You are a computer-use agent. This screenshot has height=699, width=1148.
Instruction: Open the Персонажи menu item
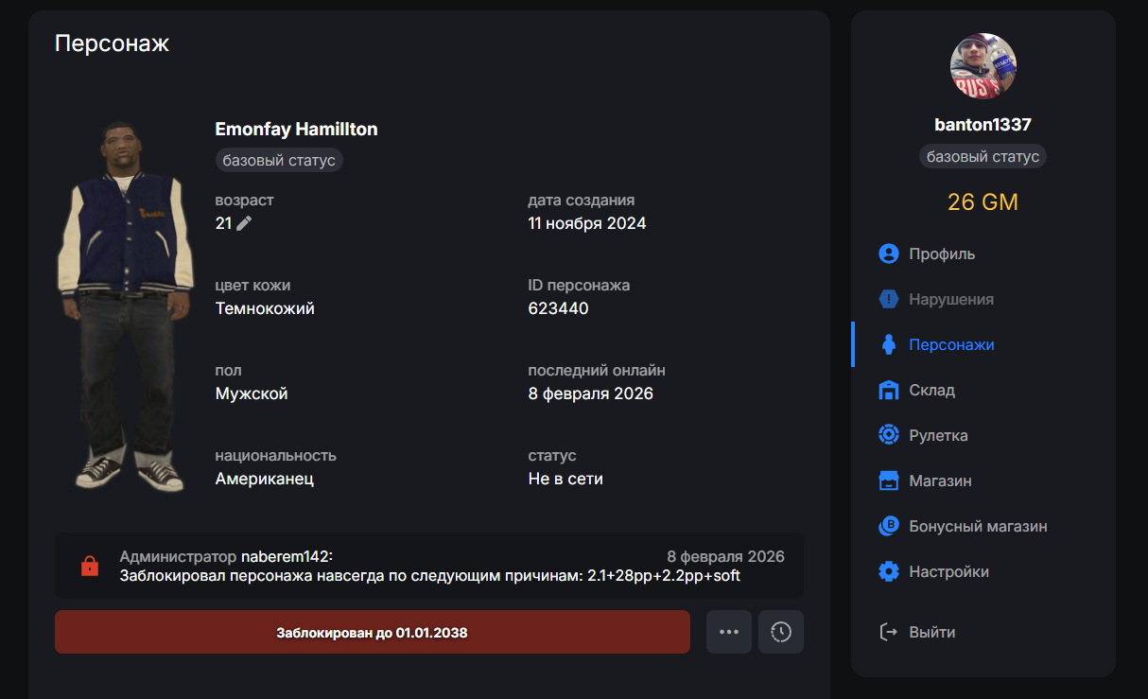tap(950, 344)
